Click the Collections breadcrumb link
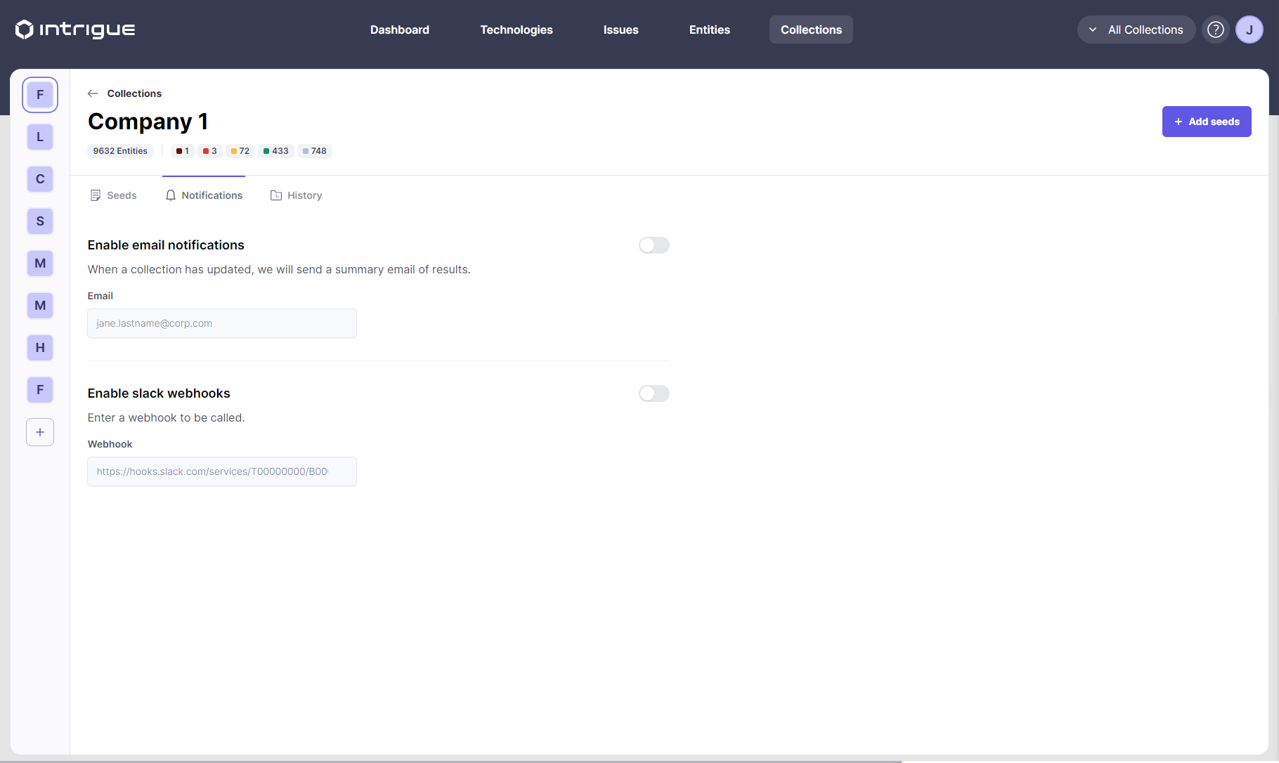 tap(134, 93)
